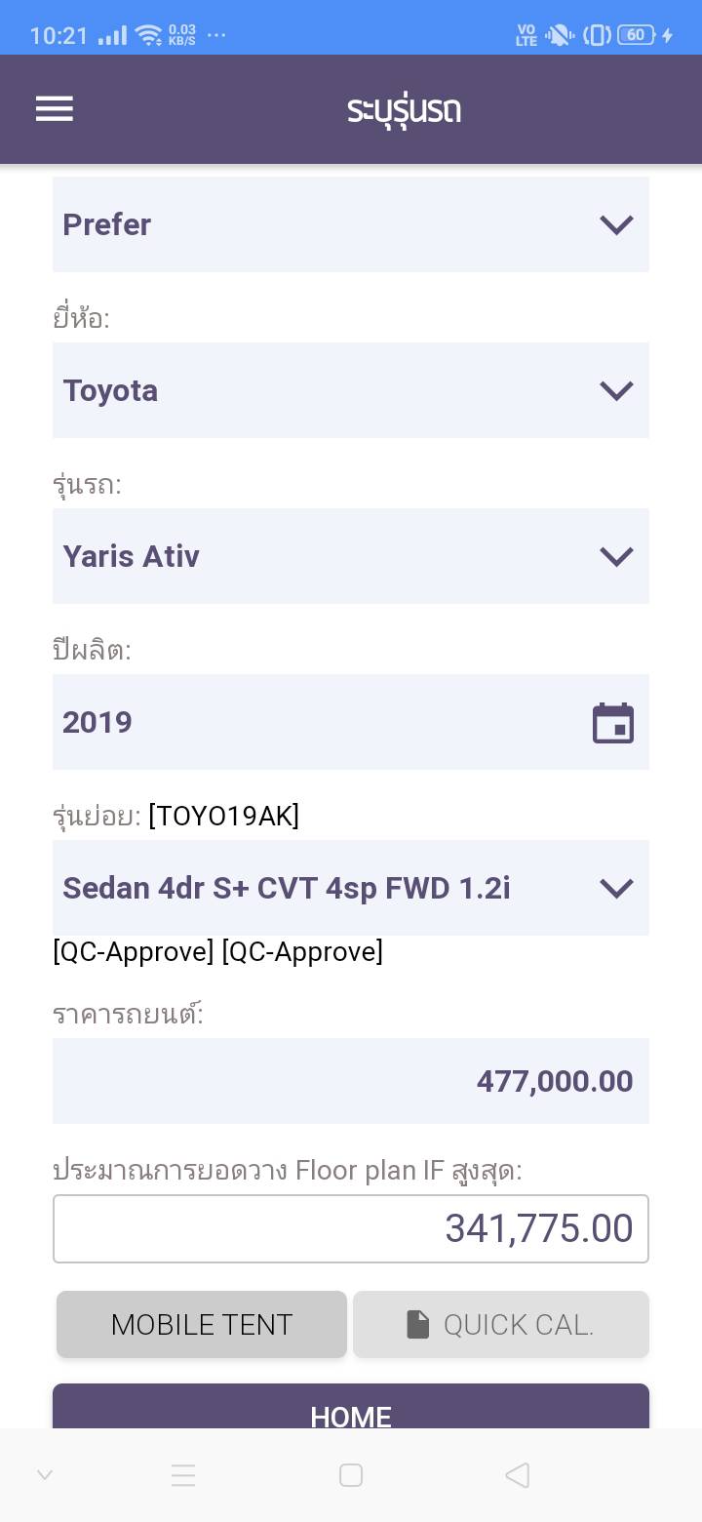Open the Sedan 4dr S+ sub-model dropdown
Screen dimensions: 702x1522
(x=351, y=888)
